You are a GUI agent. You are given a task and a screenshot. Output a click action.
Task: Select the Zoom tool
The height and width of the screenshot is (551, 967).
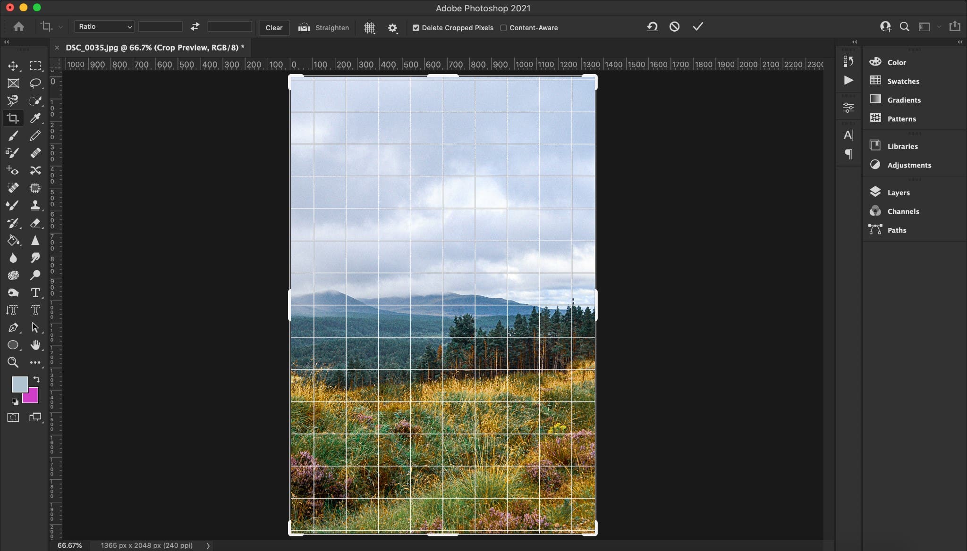click(x=13, y=362)
